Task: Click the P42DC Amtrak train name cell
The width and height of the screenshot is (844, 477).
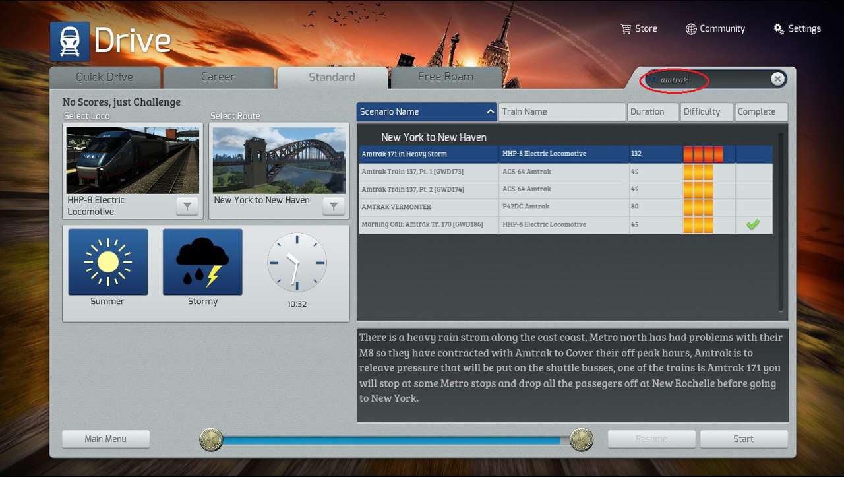Action: 564,207
